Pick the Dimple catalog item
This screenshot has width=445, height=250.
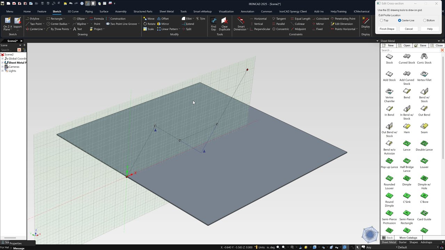[x=407, y=180]
